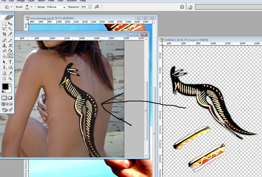
Task: Select the Rectangular Marquee tool
Action: tap(4, 24)
